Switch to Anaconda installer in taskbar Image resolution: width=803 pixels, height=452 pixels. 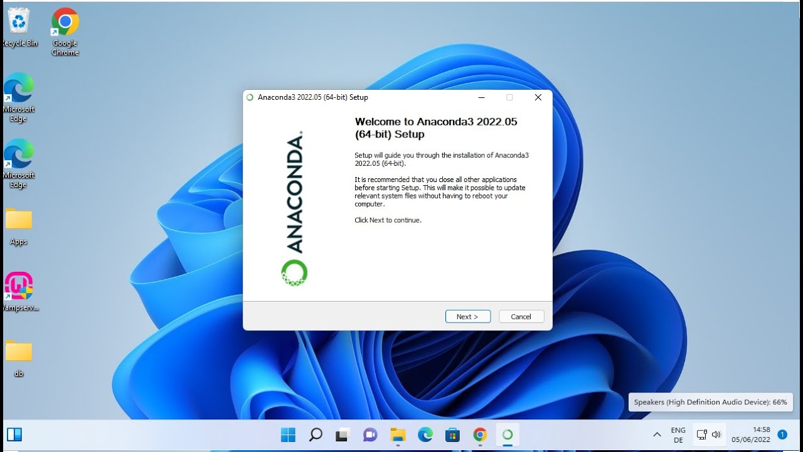508,434
